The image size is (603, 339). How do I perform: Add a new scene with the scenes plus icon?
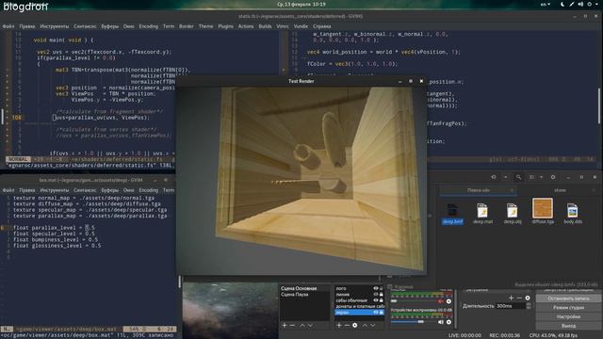285,326
